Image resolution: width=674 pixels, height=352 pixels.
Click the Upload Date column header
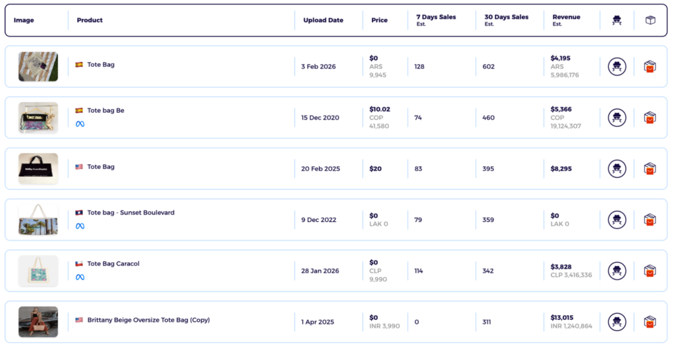(323, 20)
